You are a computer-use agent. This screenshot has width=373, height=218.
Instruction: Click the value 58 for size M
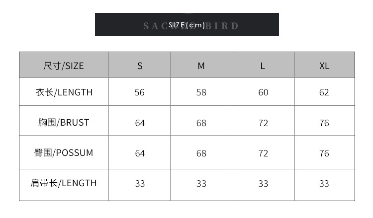[201, 93]
